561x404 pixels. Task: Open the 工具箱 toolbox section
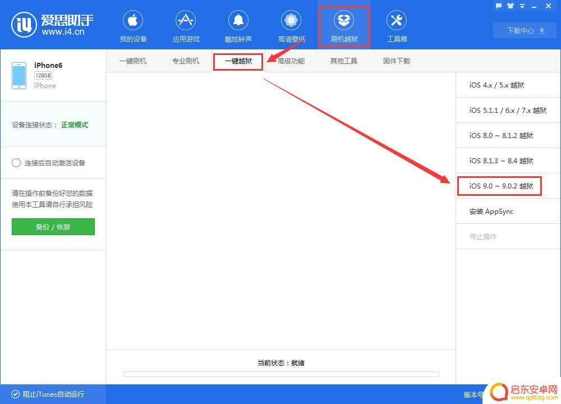point(397,27)
